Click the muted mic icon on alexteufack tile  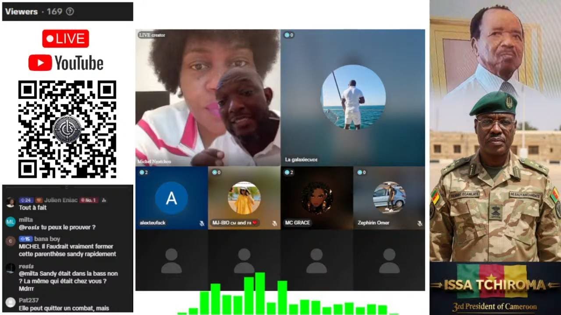[x=202, y=223]
